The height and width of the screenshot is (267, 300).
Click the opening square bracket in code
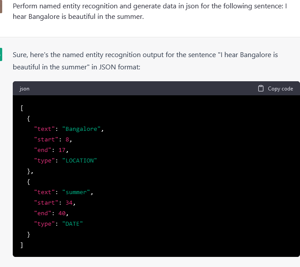point(22,108)
